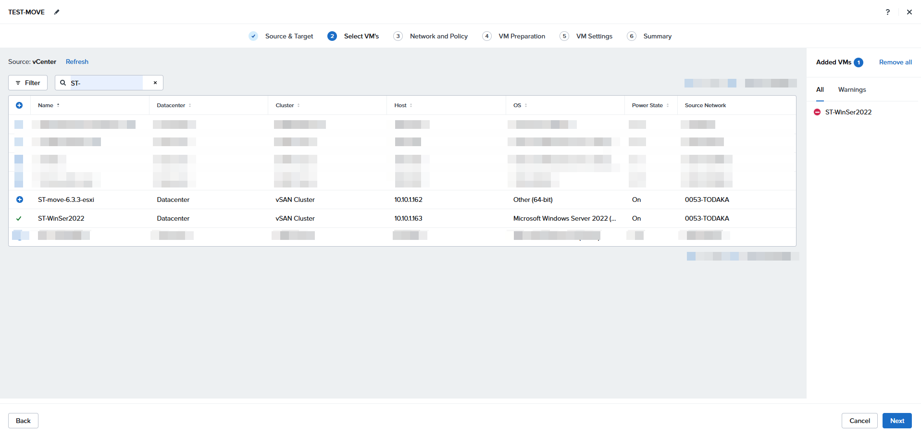Switch to the Warnings tab

(852, 89)
